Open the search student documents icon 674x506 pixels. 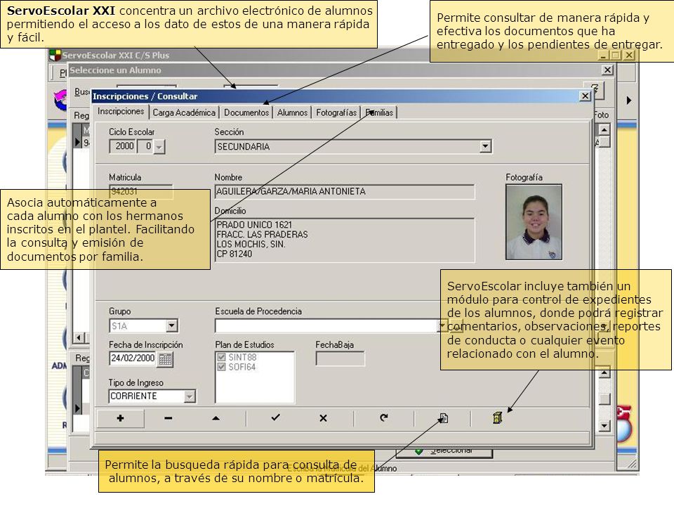coord(444,418)
